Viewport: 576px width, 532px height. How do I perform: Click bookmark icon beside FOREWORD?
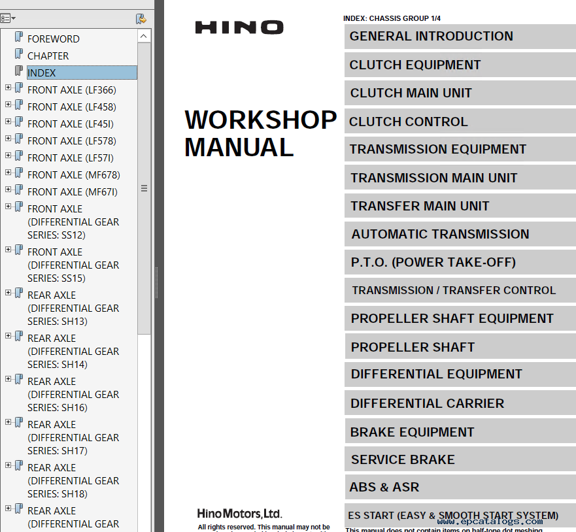tap(19, 37)
